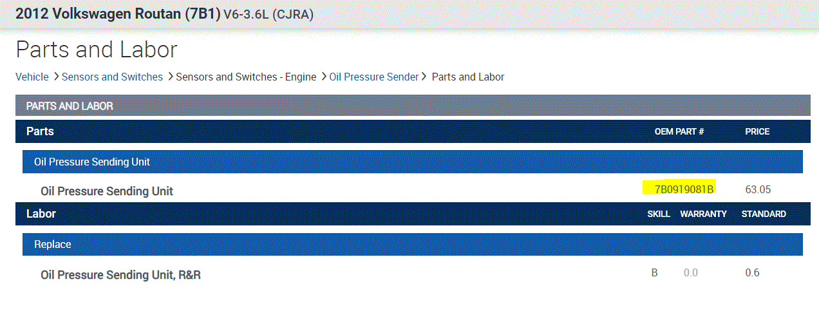Click the SKILL column header
819x313 pixels.
point(659,214)
